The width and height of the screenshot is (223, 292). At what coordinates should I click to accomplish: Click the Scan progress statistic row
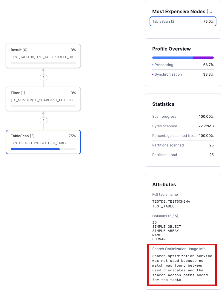tap(183, 117)
